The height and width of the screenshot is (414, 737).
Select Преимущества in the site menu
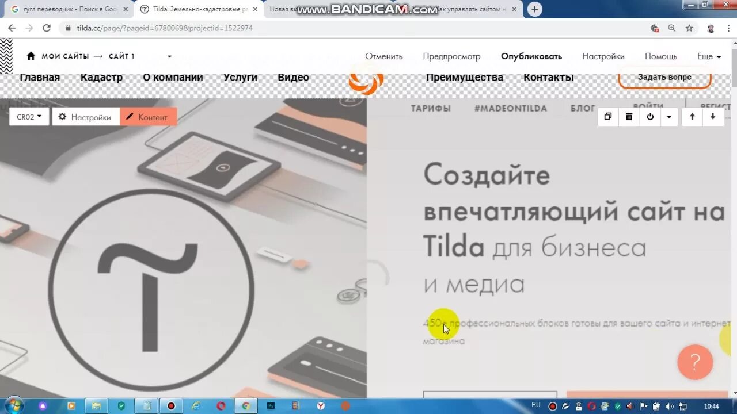(x=465, y=77)
